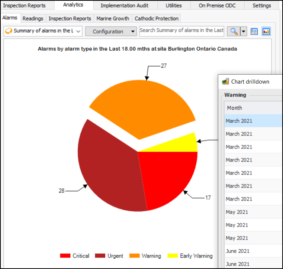Click the Early Warning legend color swatch
283x269 pixels.
click(173, 256)
